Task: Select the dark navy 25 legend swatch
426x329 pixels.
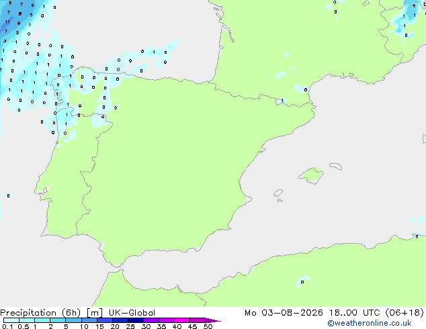Action: 136,320
